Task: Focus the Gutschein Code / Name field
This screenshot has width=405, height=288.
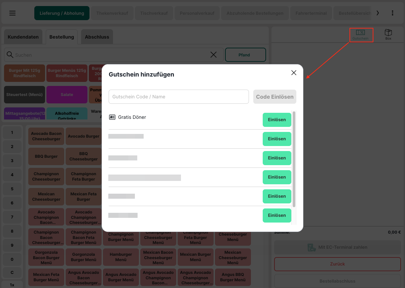Action: (x=179, y=97)
